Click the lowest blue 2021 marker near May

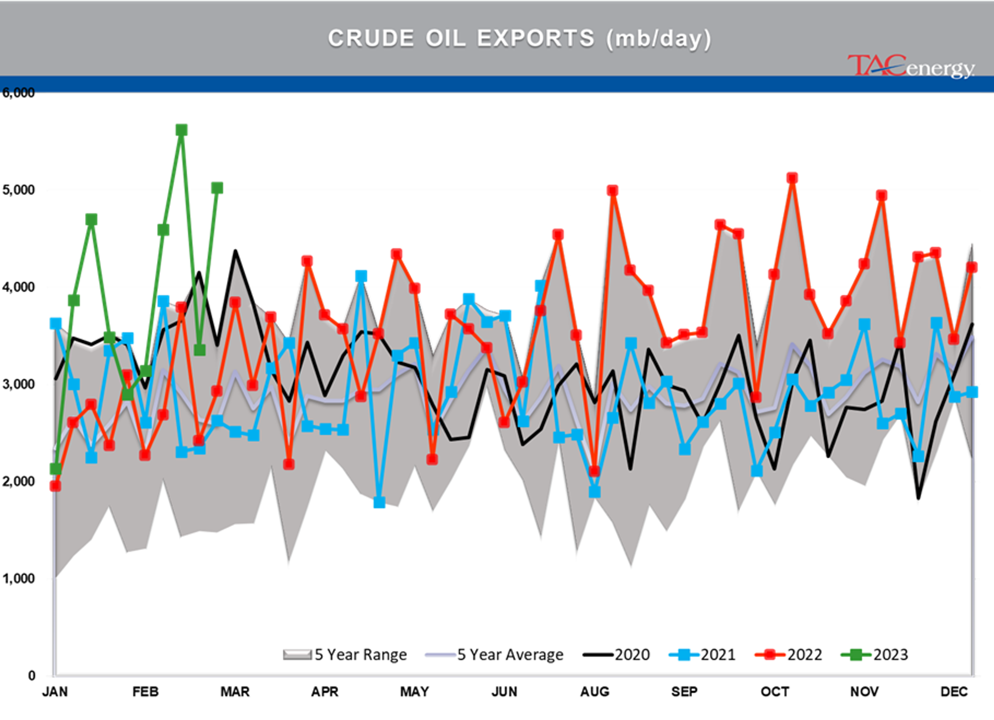tap(379, 502)
